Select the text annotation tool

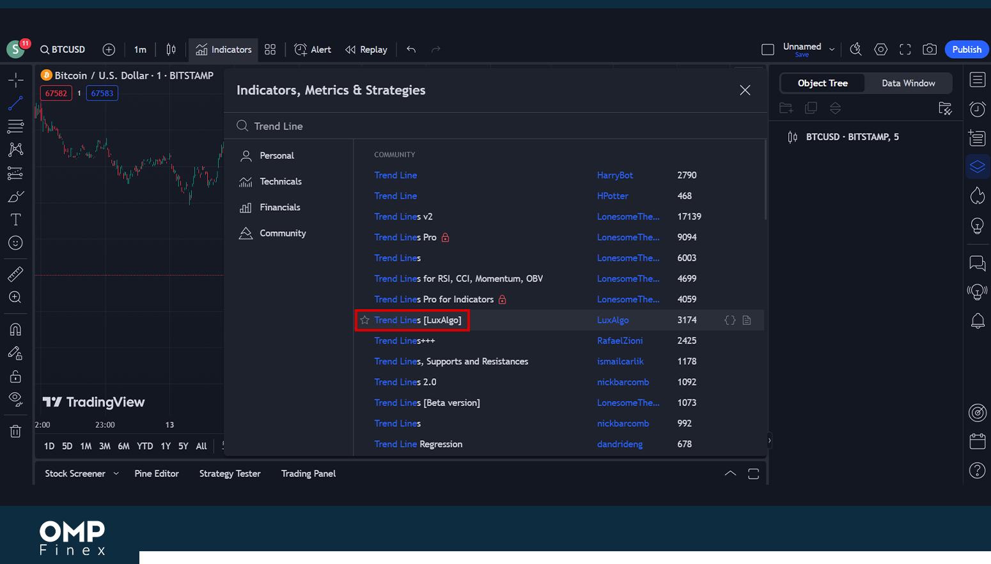click(x=15, y=220)
